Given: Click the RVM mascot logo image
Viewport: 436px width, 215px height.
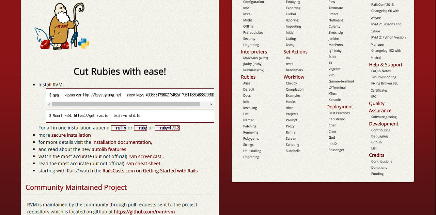Looking at the screenshot, I should pyautogui.click(x=62, y=26).
